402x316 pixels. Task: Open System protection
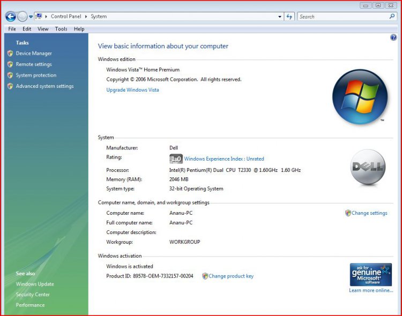(x=36, y=76)
